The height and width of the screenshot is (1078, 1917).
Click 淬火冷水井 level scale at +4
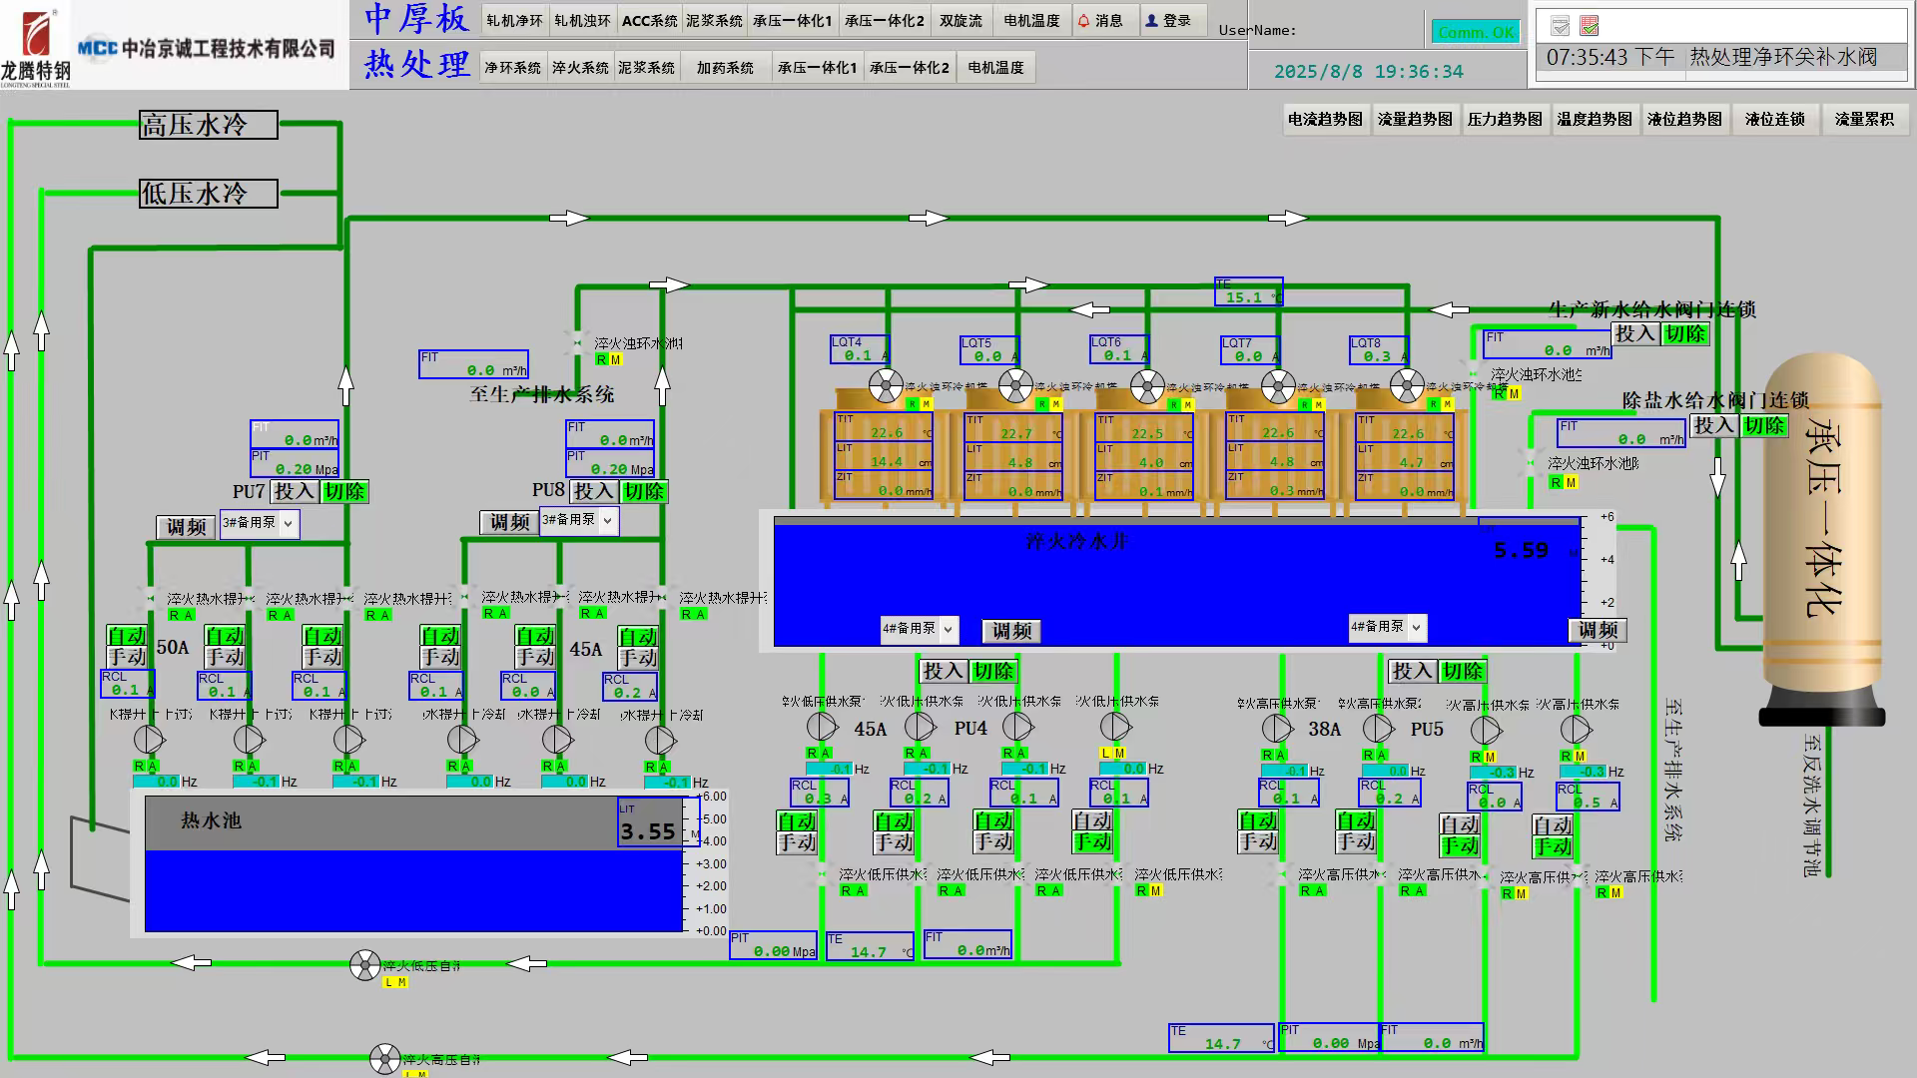pos(1606,560)
